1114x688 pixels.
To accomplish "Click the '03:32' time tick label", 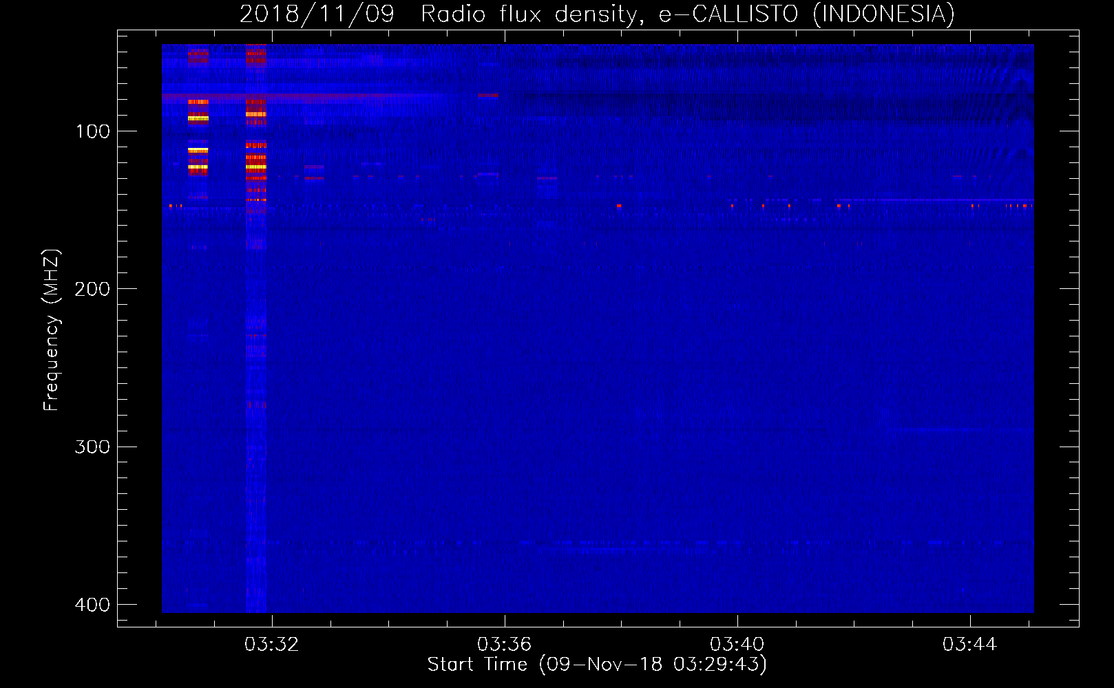I will tap(272, 645).
